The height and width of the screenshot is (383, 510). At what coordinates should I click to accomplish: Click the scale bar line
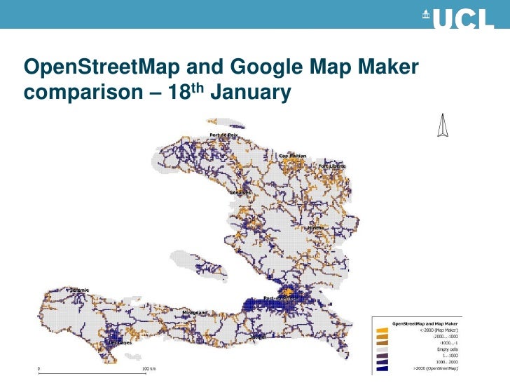click(92, 373)
